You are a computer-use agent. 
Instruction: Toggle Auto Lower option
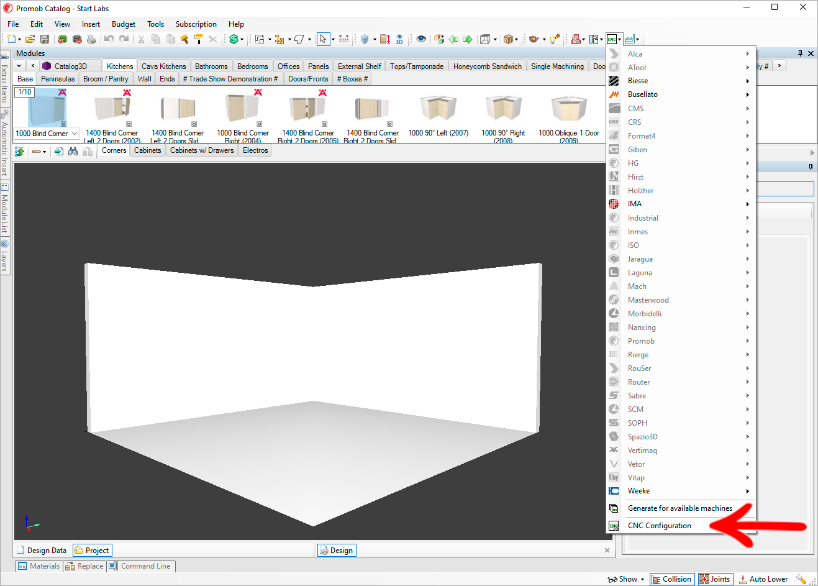[x=763, y=579]
